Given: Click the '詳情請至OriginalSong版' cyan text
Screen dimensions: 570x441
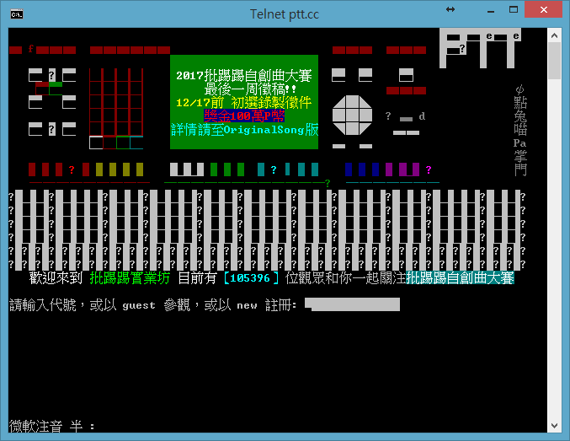Looking at the screenshot, I should pos(244,130).
